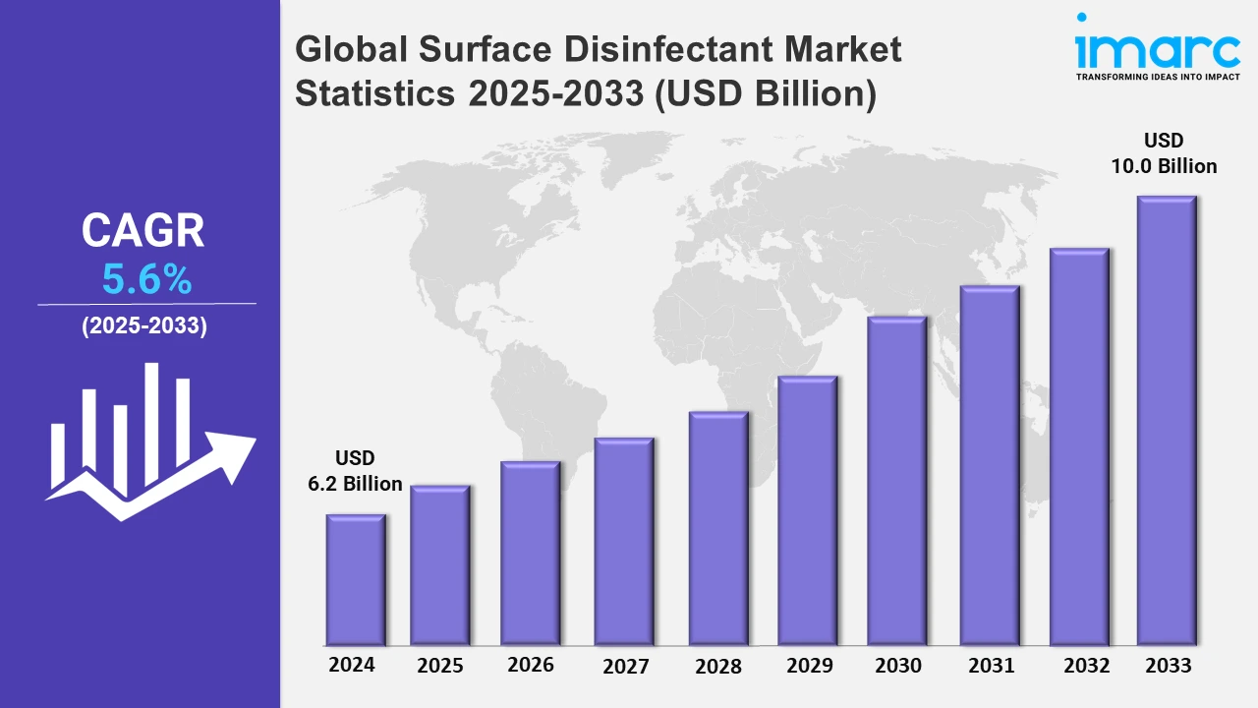Screen dimensions: 1258x708
Task: Select the 2029 bar
Action: click(x=807, y=509)
